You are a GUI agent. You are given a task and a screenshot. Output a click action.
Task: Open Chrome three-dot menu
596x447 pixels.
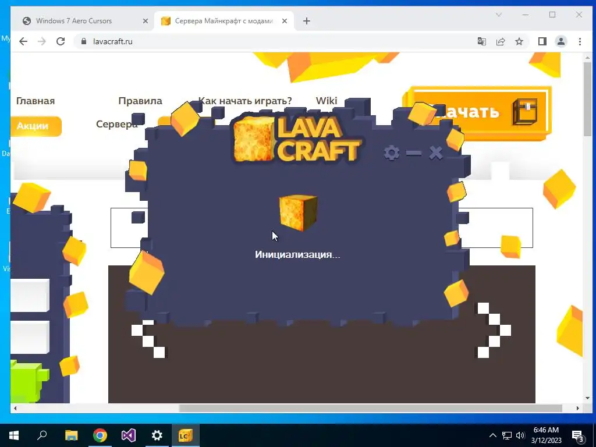tap(580, 41)
